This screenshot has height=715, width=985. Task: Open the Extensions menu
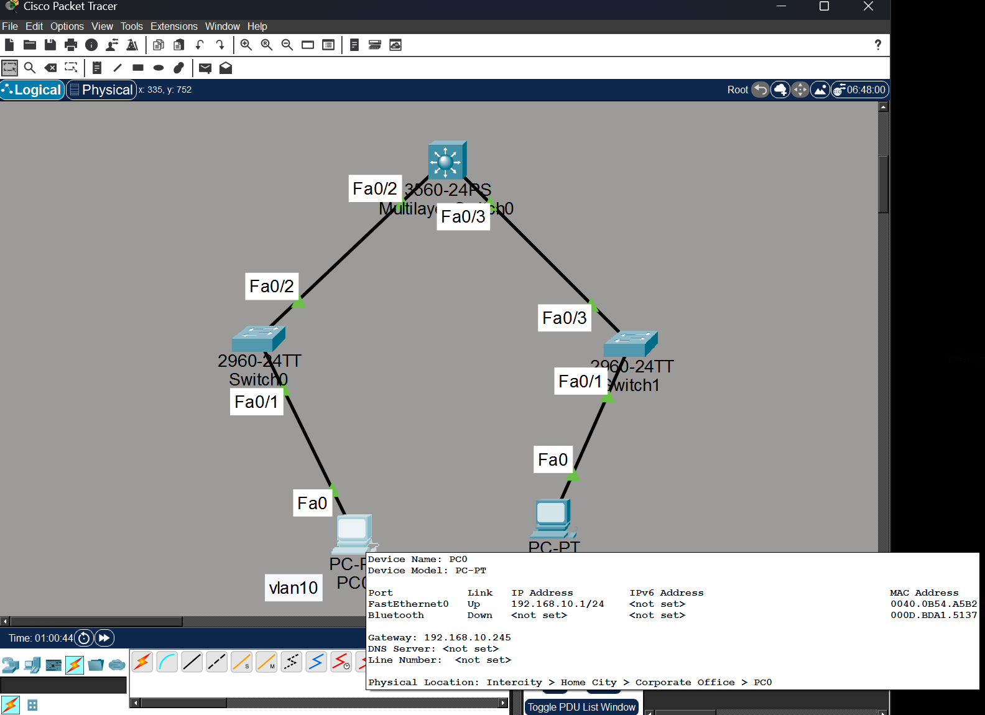173,26
